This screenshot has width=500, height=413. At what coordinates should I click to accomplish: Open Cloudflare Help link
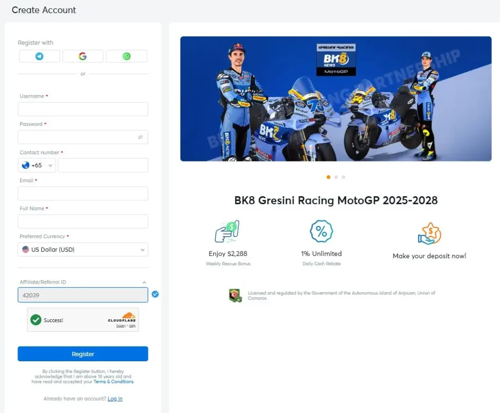pos(132,326)
